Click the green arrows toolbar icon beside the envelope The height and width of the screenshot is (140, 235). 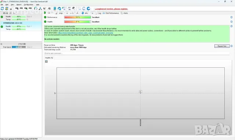pos(64,8)
